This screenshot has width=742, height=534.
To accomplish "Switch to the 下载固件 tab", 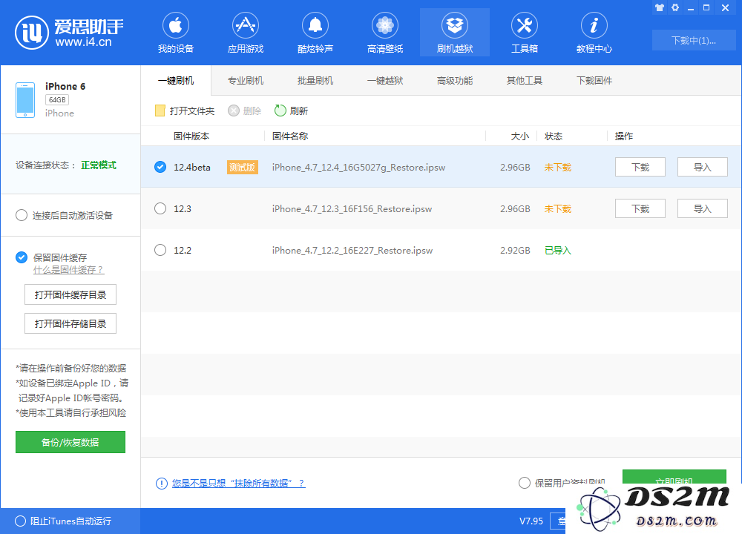I will point(594,80).
